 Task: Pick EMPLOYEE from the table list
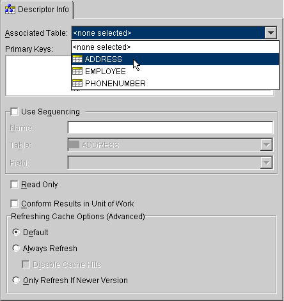tap(175, 71)
